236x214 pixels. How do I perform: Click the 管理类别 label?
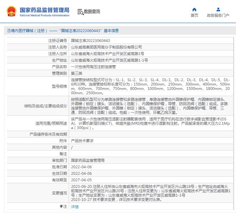[59, 73]
